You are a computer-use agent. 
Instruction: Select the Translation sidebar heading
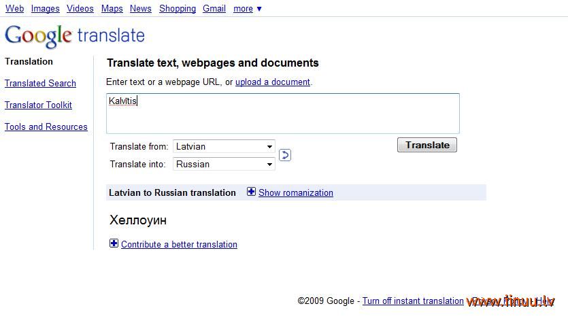click(29, 62)
